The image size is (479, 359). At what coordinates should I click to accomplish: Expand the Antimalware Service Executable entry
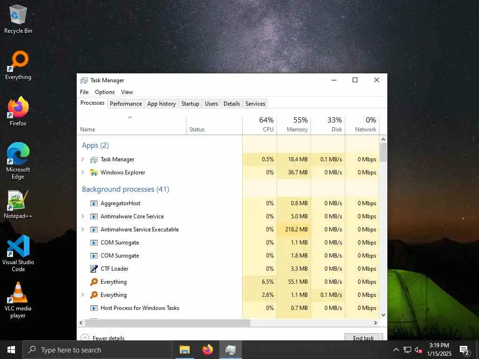click(82, 230)
